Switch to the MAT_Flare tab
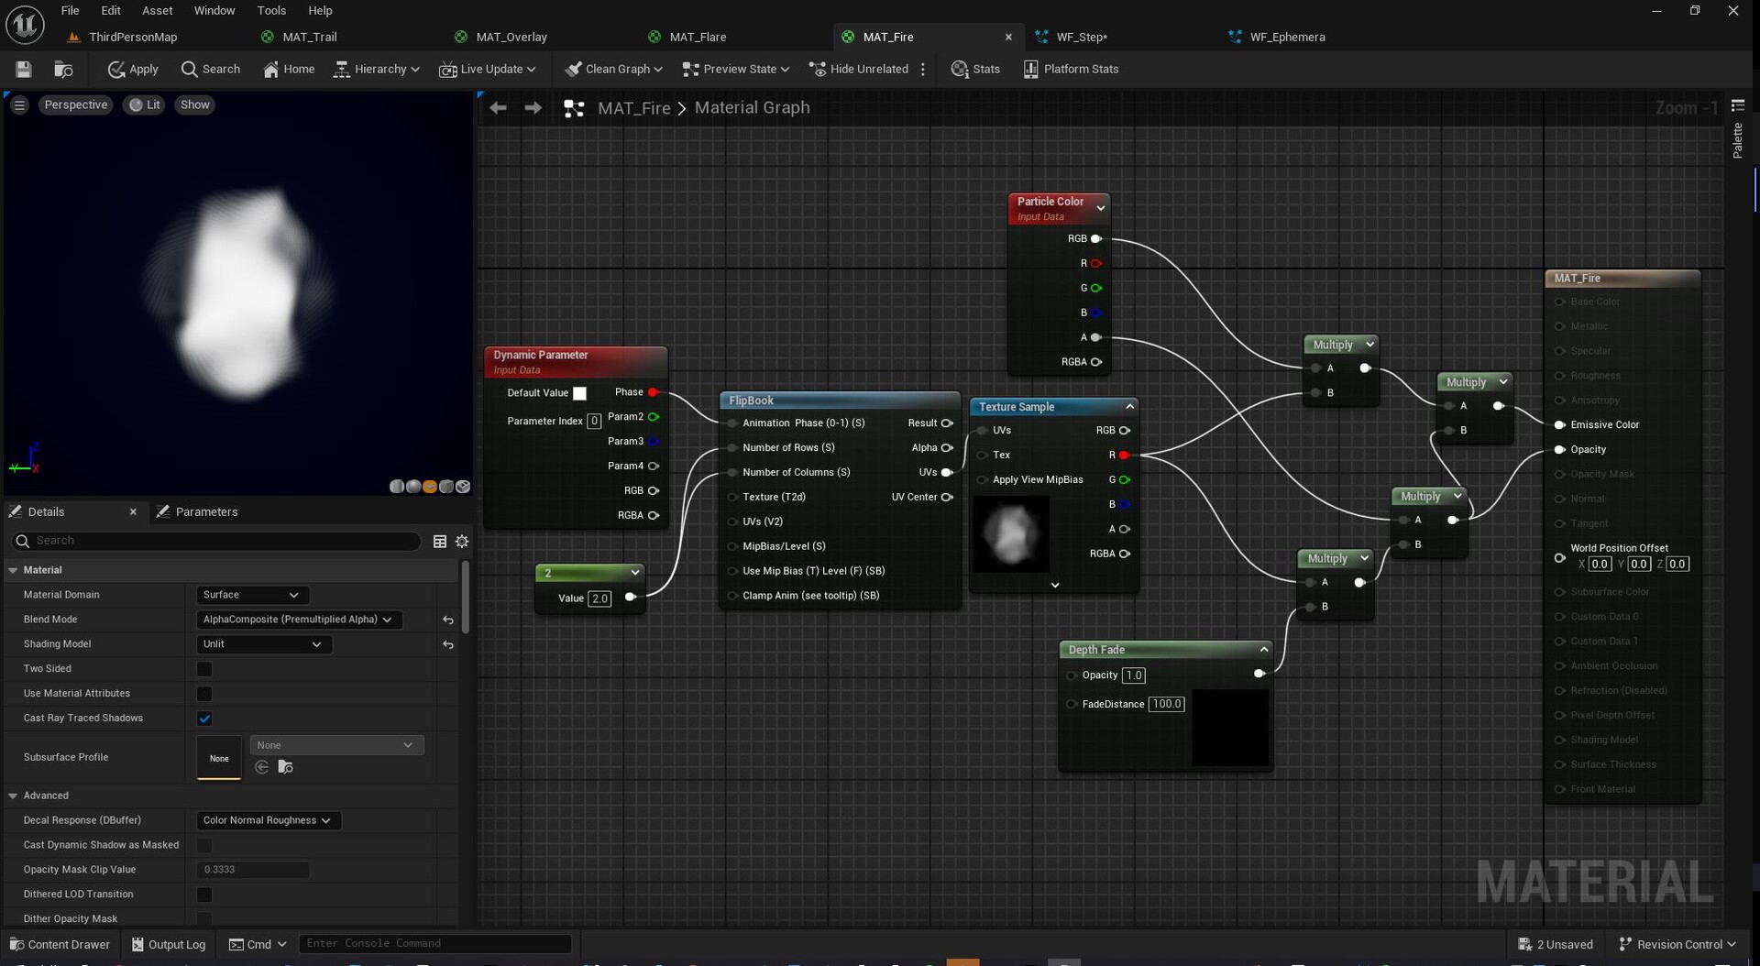 [x=697, y=37]
